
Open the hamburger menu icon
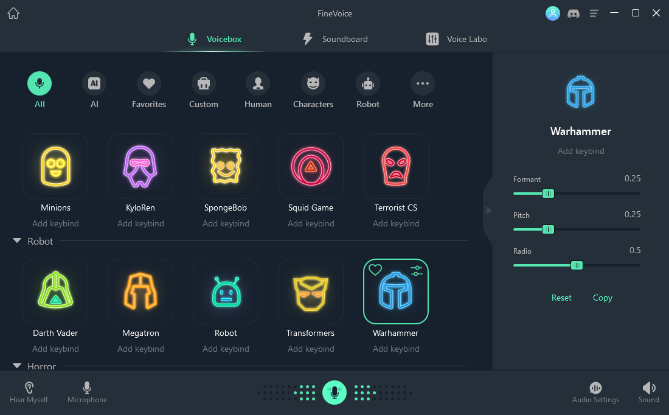pyautogui.click(x=594, y=13)
